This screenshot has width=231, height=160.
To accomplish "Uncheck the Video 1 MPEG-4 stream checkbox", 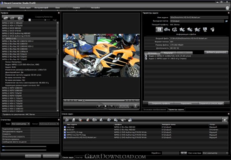I will tap(146, 56).
